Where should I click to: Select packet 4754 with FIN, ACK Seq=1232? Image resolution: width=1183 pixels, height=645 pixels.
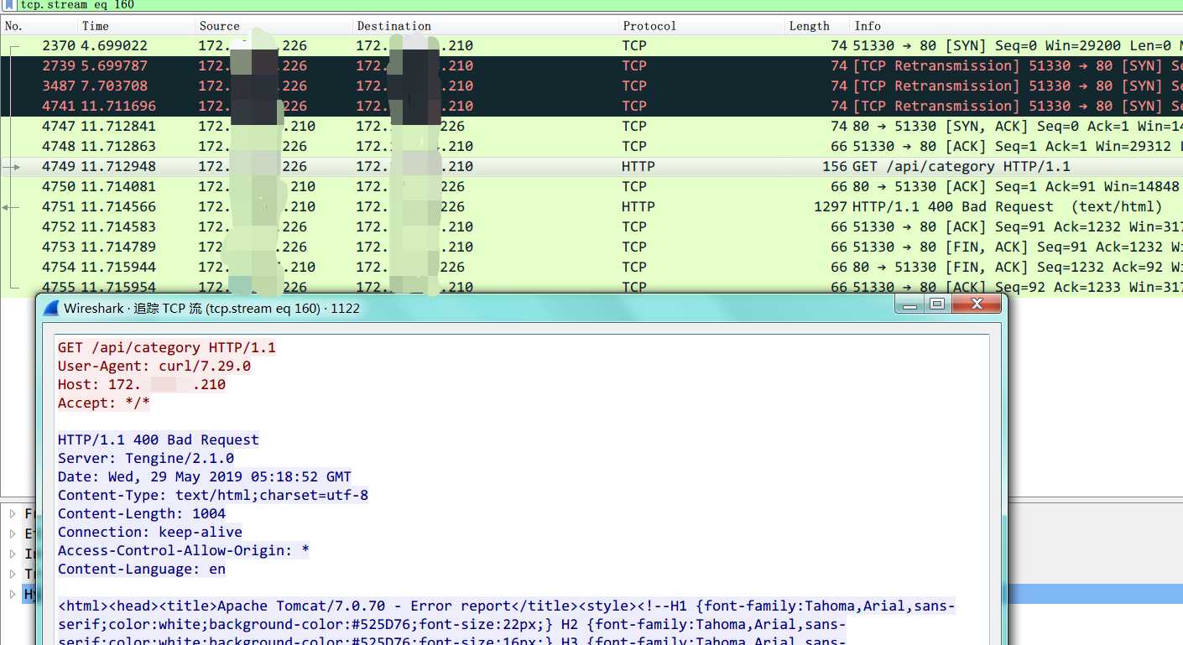pyautogui.click(x=591, y=267)
